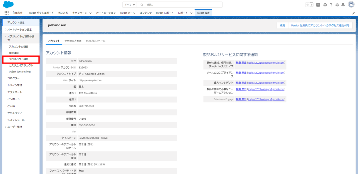Click the magnifier icon in search box

pos(142,5)
